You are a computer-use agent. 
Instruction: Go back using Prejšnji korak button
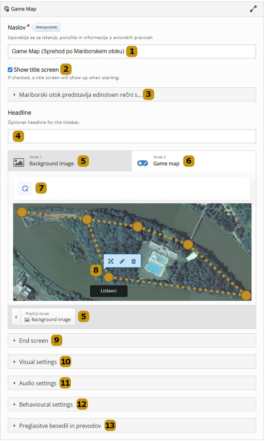[44, 316]
